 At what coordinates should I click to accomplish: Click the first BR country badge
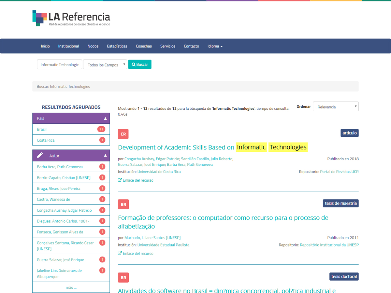point(123,204)
